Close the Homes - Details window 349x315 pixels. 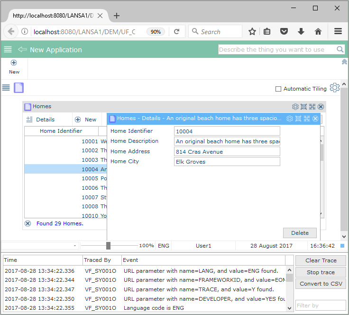(x=315, y=119)
